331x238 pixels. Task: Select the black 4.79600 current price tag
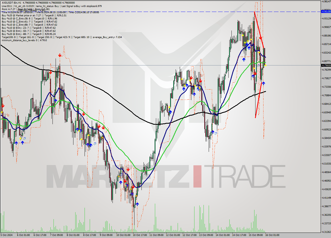pyautogui.click(x=326, y=65)
